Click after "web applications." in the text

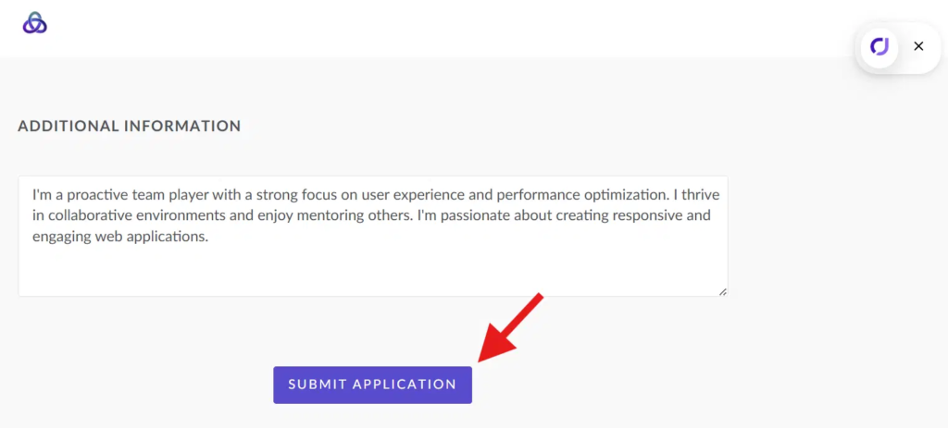click(210, 237)
